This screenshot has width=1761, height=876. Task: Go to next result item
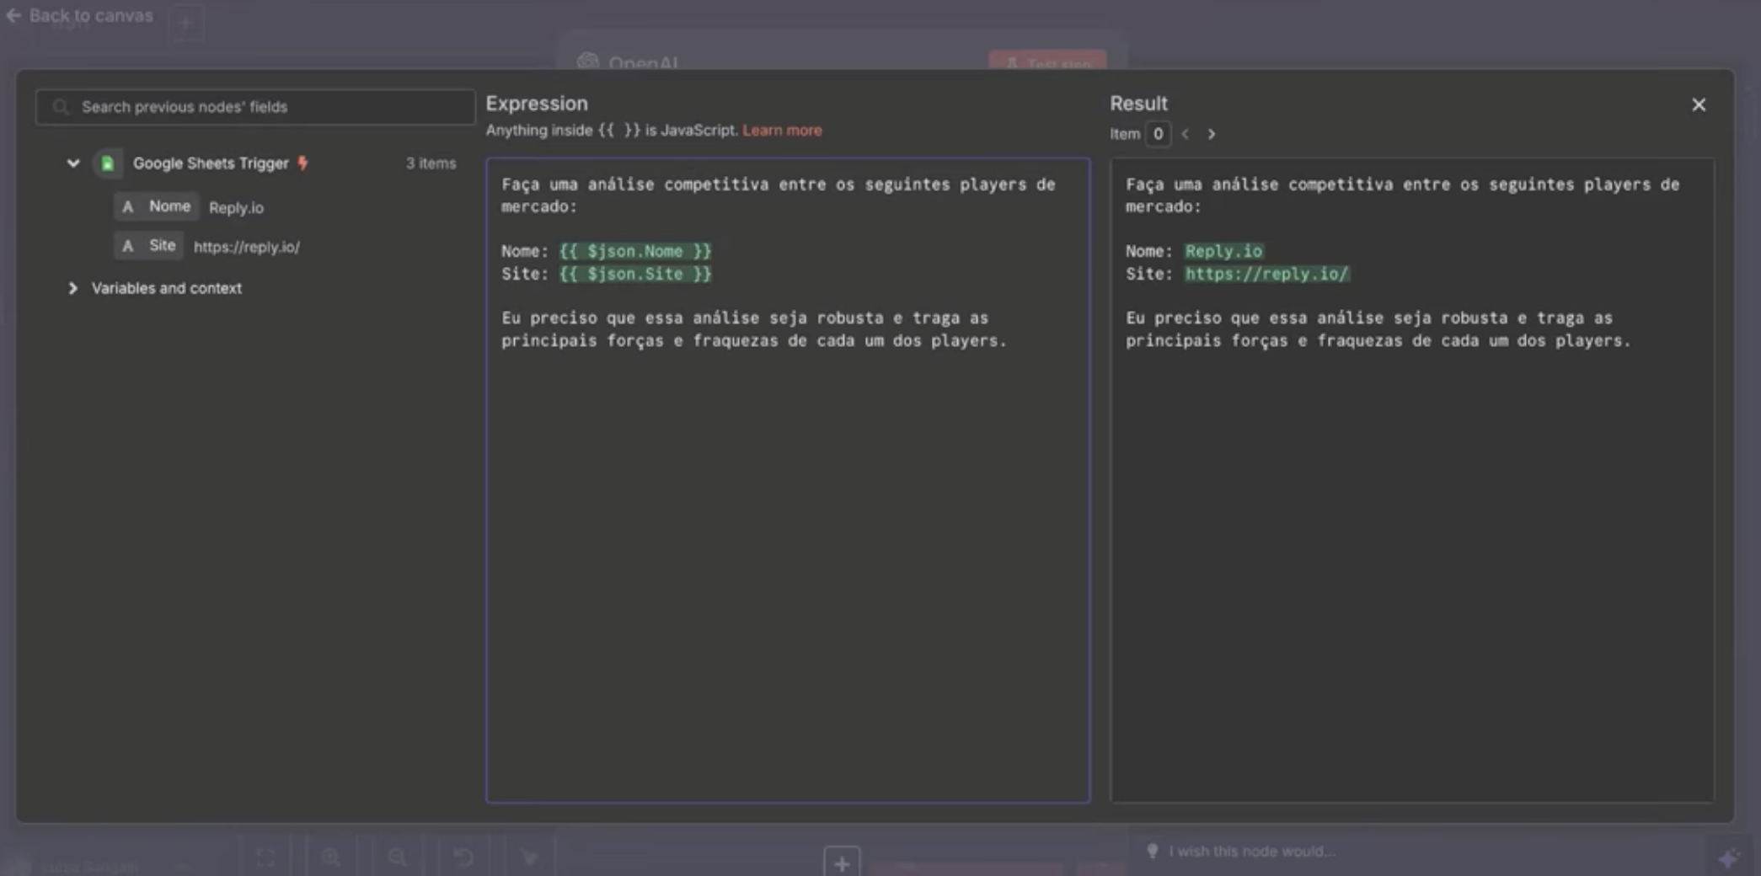(1211, 134)
